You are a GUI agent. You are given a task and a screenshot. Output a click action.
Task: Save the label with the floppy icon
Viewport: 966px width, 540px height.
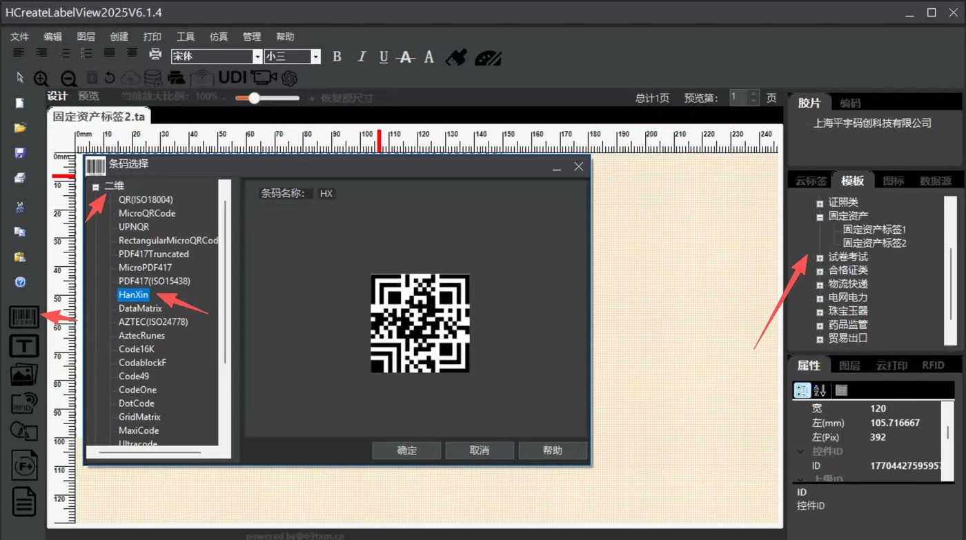point(20,153)
